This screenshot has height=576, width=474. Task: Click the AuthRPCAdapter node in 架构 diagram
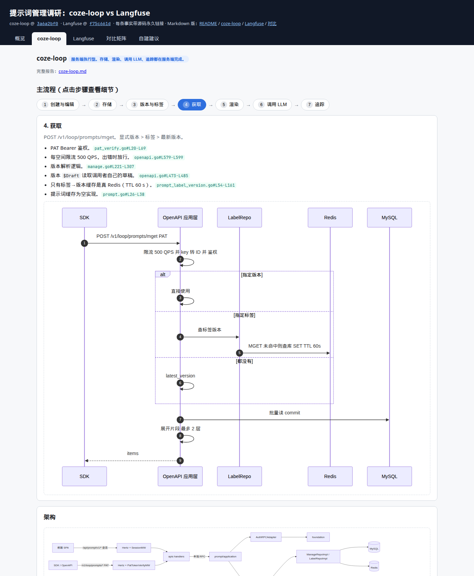(x=266, y=537)
